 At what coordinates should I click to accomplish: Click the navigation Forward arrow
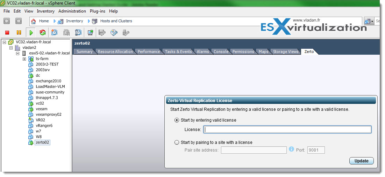click(x=19, y=21)
